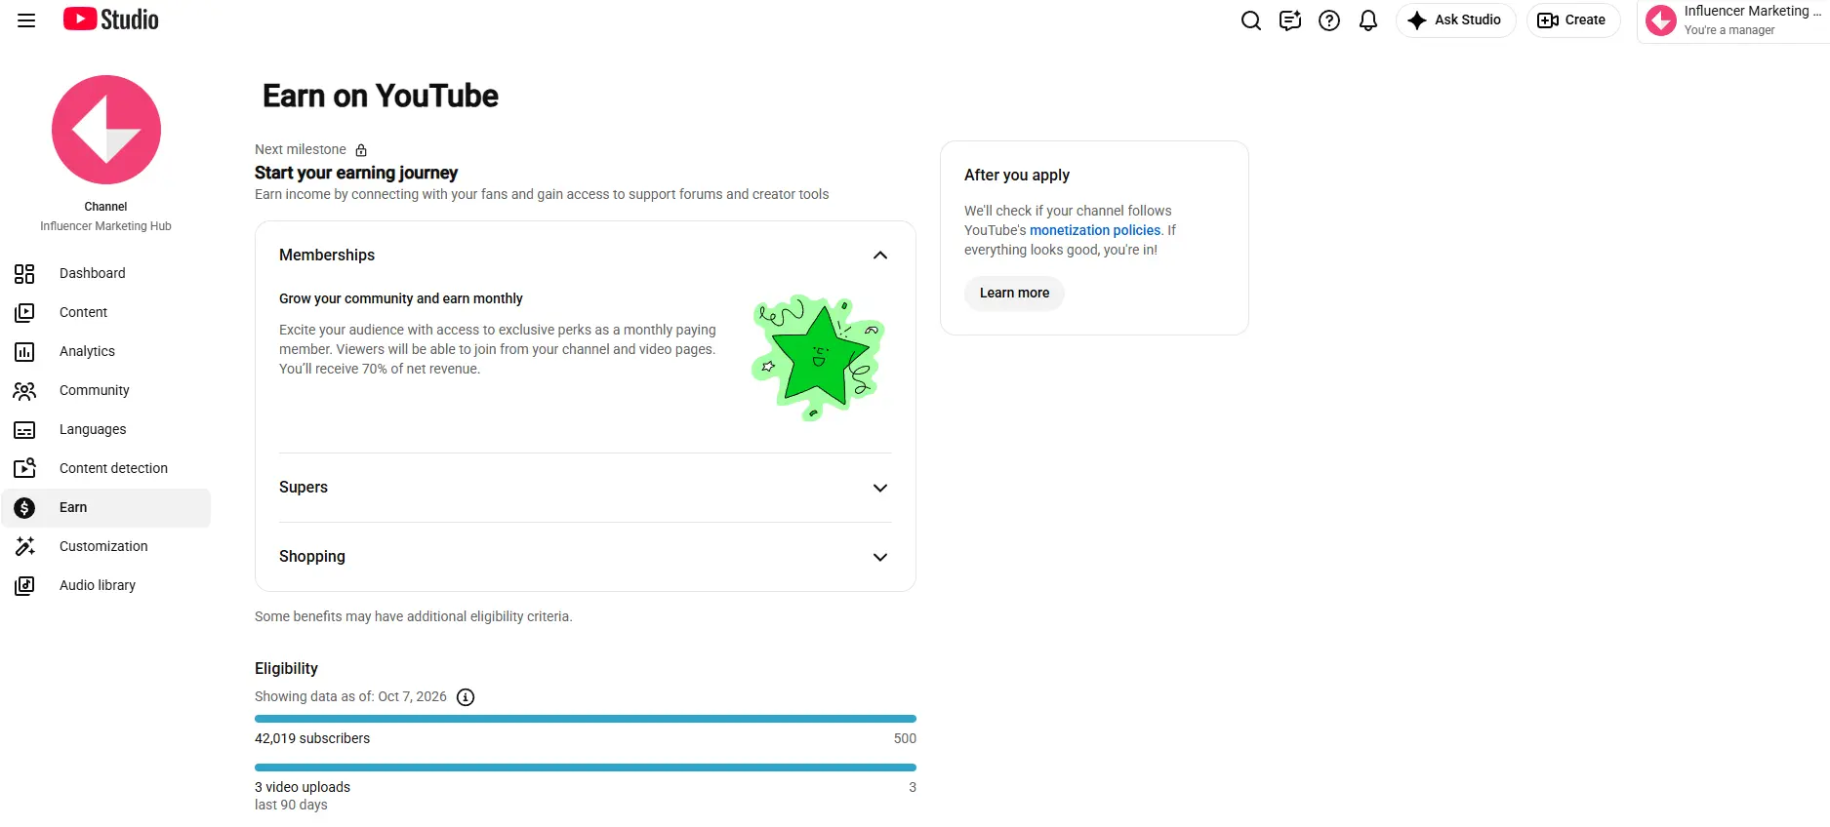Click the Dashboard sidebar icon
Viewport: 1830px width, 827px height.
[x=24, y=274]
